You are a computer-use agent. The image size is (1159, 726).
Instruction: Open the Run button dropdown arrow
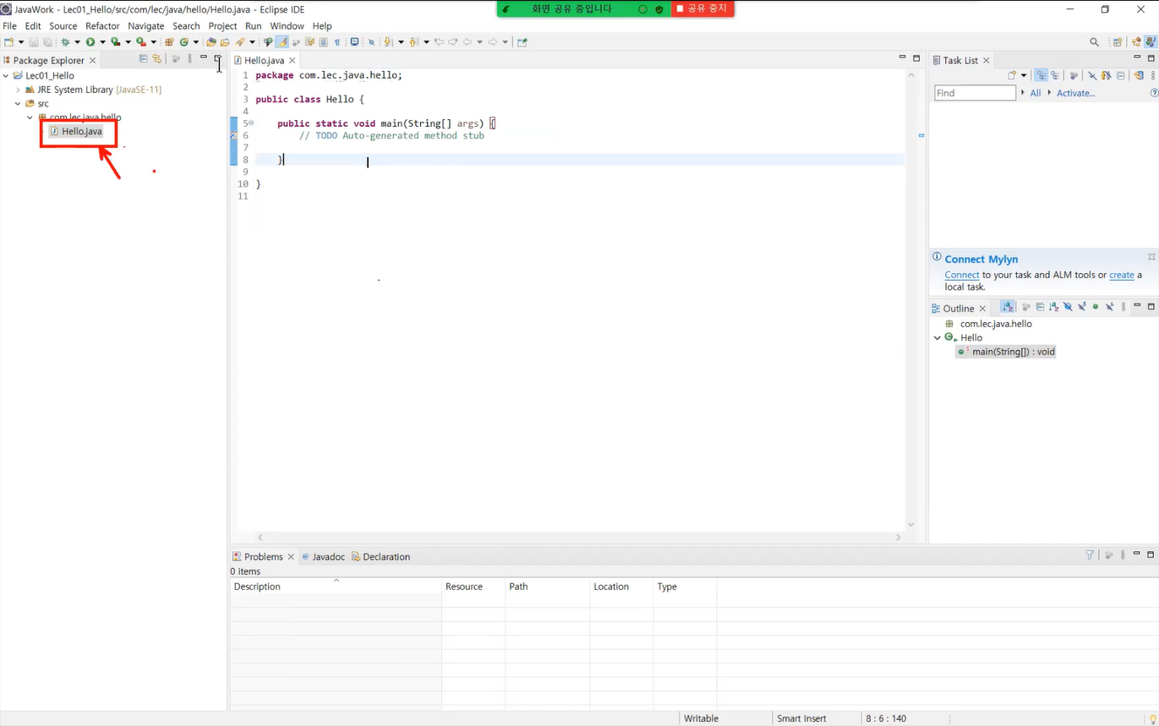coord(102,41)
